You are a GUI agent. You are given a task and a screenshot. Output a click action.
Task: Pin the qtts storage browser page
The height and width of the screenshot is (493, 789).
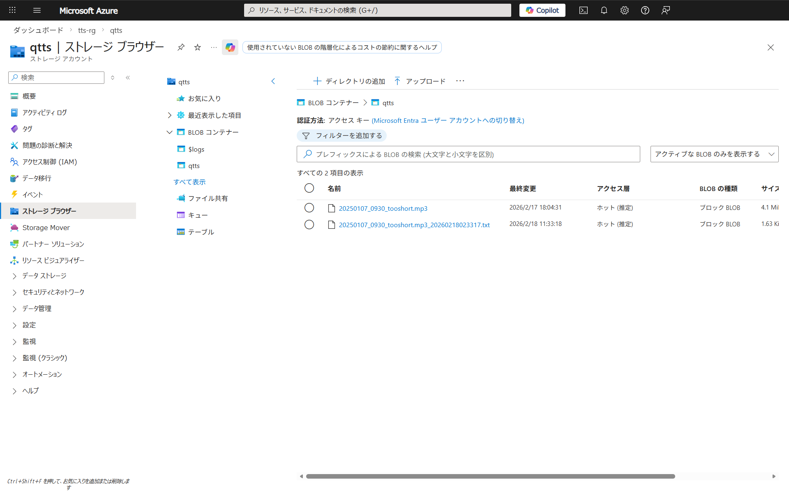[181, 47]
